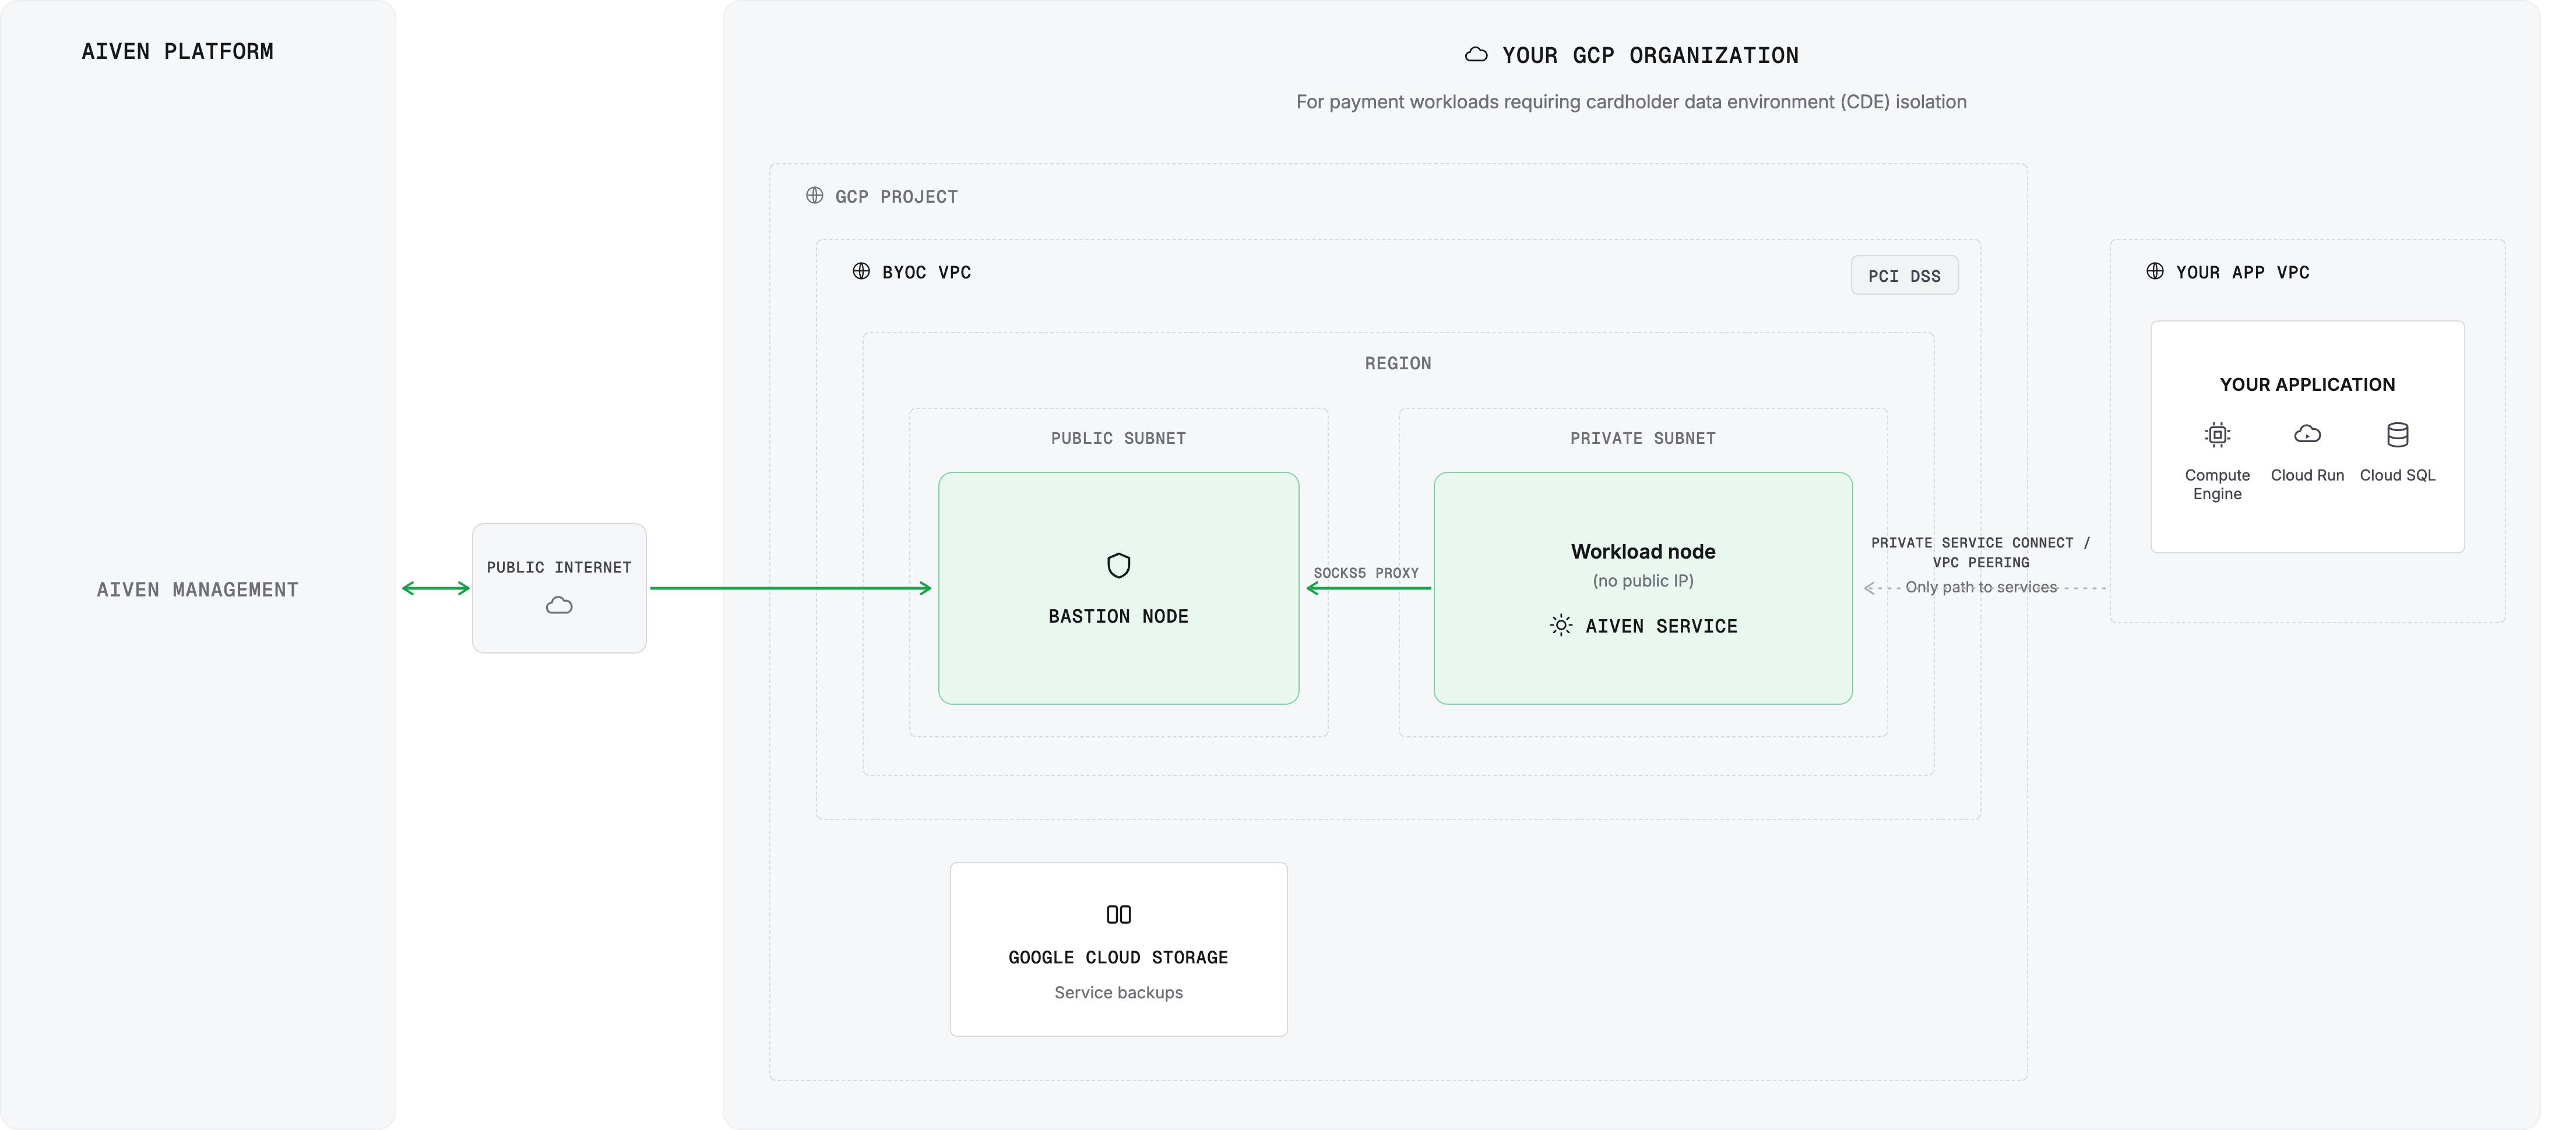Click the Workload node title

click(1642, 552)
